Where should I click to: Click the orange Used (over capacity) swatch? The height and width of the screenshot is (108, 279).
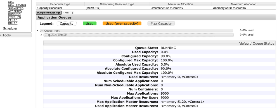coord(122,23)
